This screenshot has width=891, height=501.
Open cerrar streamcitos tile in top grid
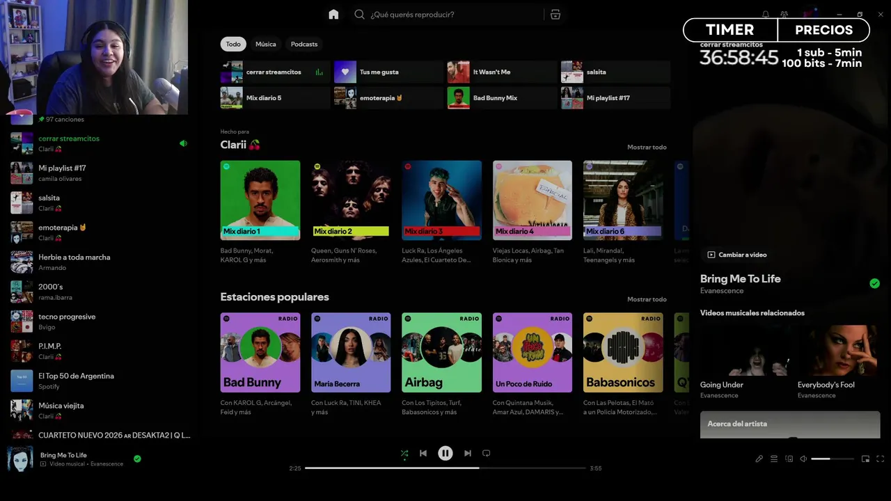click(275, 72)
